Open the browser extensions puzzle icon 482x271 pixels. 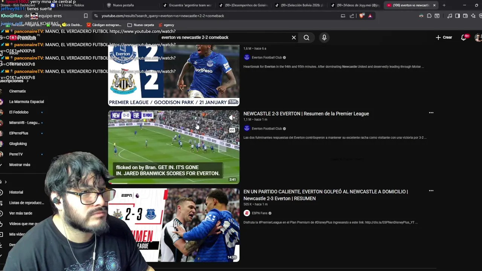click(429, 16)
